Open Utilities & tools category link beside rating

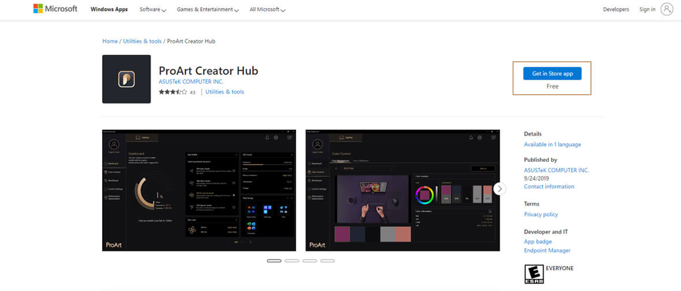click(x=224, y=92)
